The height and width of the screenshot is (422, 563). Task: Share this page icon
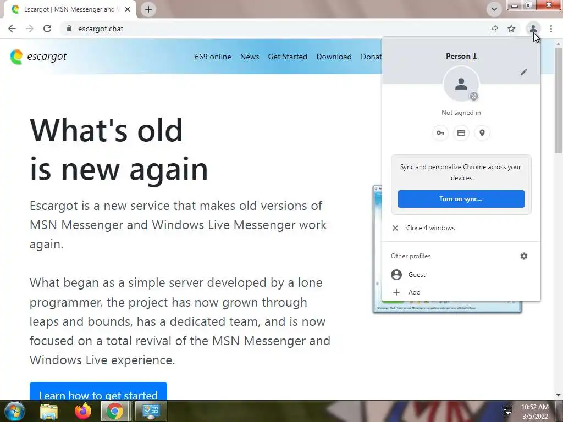point(494,29)
